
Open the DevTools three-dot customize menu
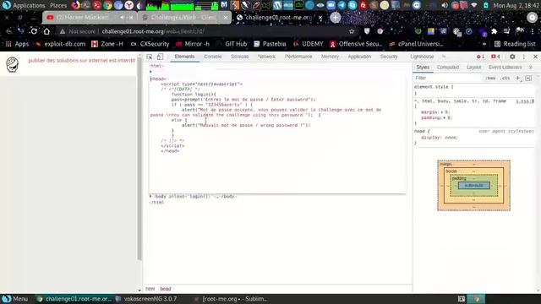click(x=524, y=57)
